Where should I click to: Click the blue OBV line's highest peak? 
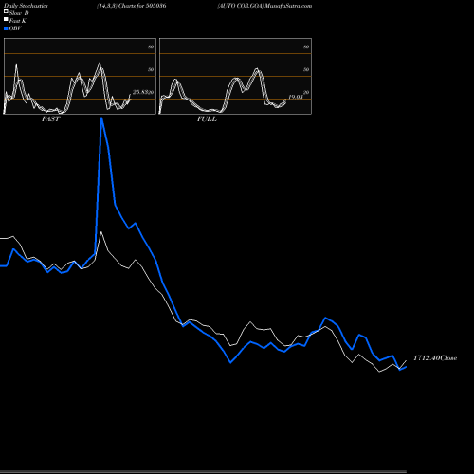[101, 118]
